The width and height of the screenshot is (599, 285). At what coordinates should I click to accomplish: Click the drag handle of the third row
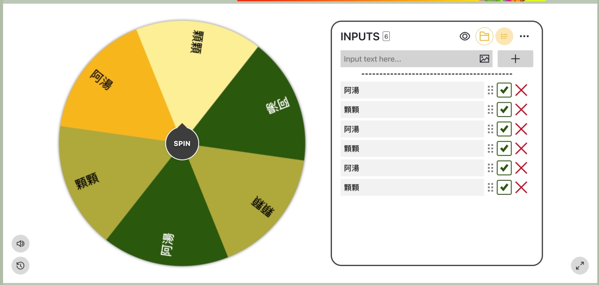[490, 129]
